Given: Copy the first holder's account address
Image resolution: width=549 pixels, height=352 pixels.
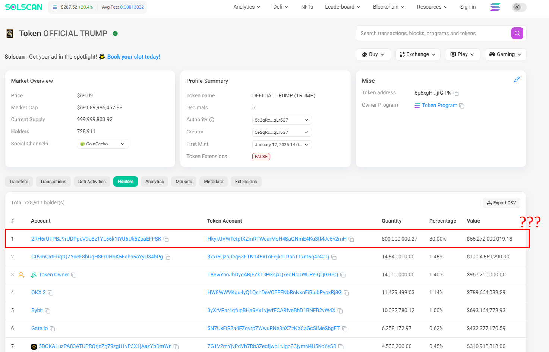Looking at the screenshot, I should (166, 239).
